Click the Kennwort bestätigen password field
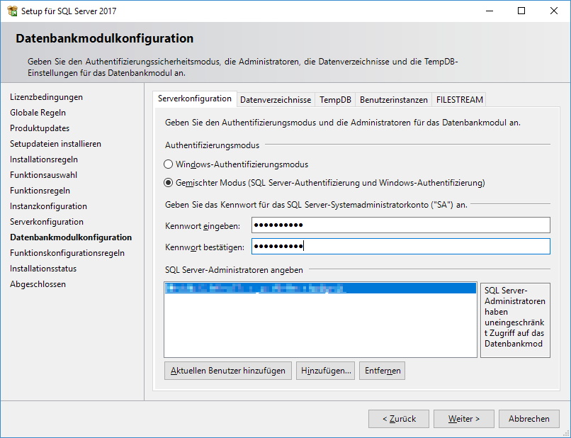 coord(400,247)
